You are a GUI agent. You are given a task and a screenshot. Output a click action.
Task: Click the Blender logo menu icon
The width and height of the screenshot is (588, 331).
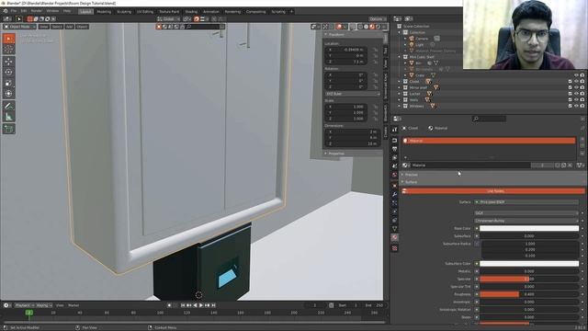[6, 11]
